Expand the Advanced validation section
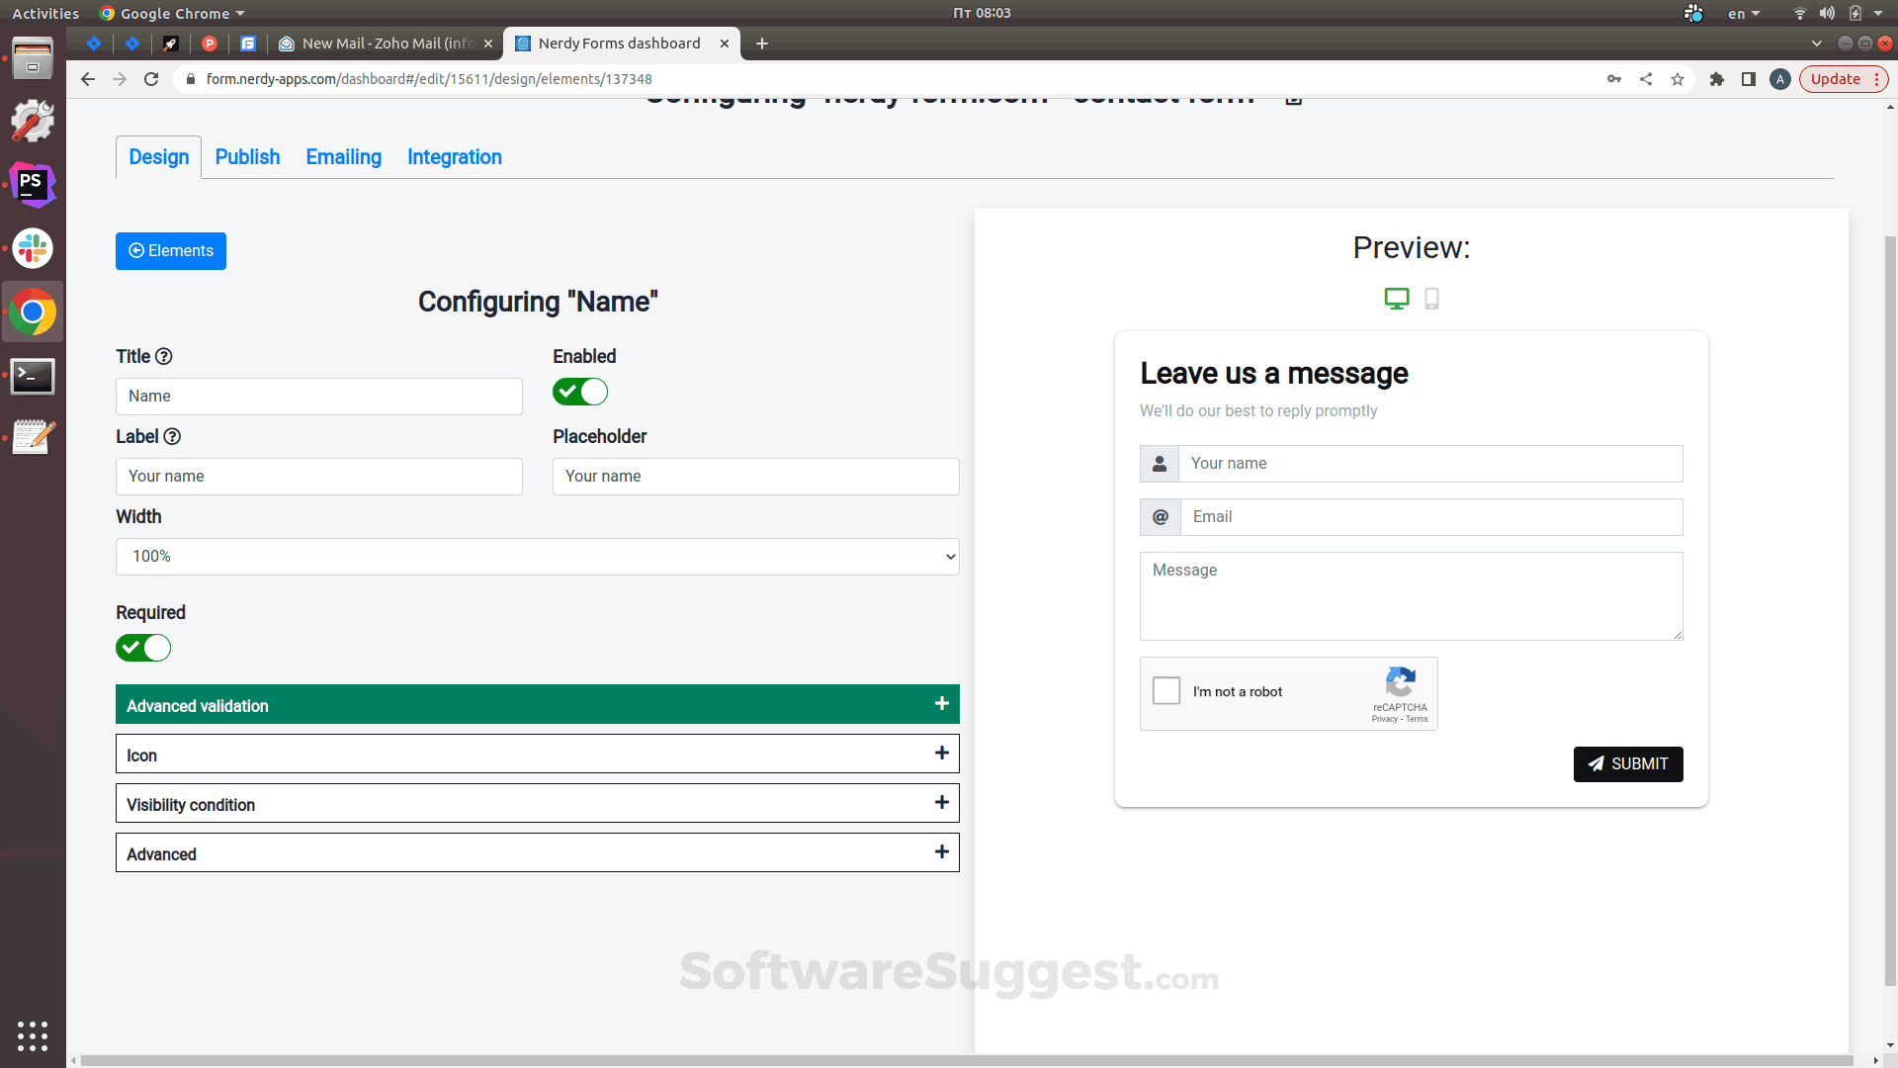1898x1068 pixels. pyautogui.click(x=537, y=705)
